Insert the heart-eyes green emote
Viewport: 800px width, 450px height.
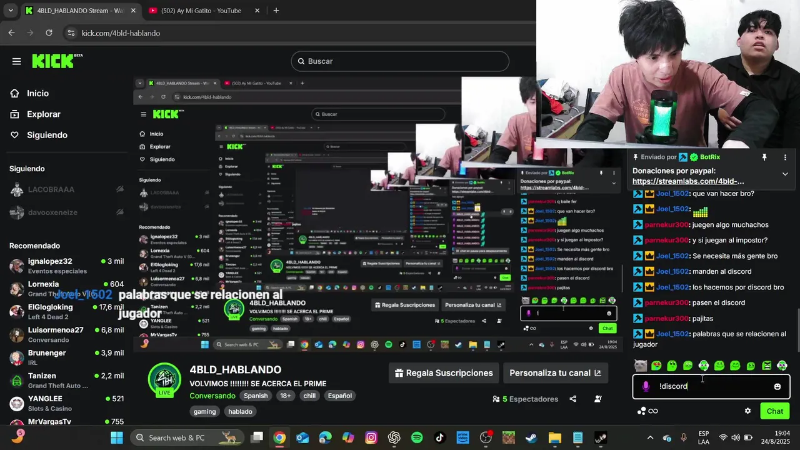[656, 366]
